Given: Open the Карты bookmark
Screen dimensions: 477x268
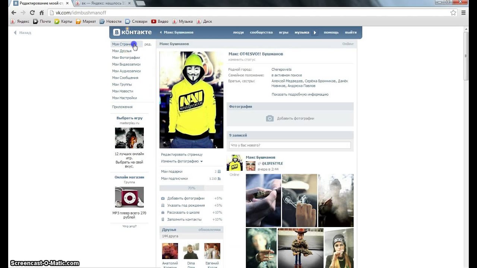Looking at the screenshot, I should [63, 21].
